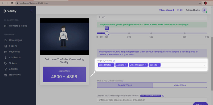Screen dimensions: 213x105
Task: Open the Reports document icon
Action: click(x=6, y=46)
